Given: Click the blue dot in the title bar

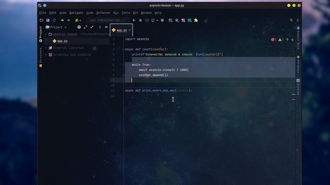Looking at the screenshot, I should tap(45, 6).
